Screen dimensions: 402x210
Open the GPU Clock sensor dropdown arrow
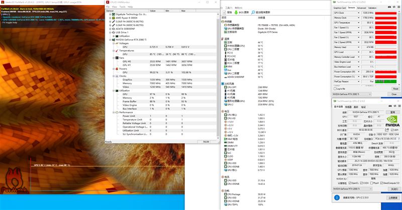358,13
